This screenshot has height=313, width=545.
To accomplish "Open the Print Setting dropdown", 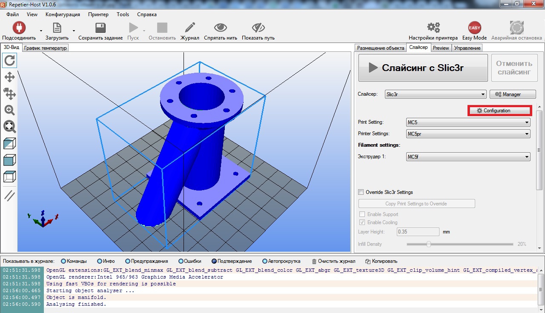I will coord(468,122).
